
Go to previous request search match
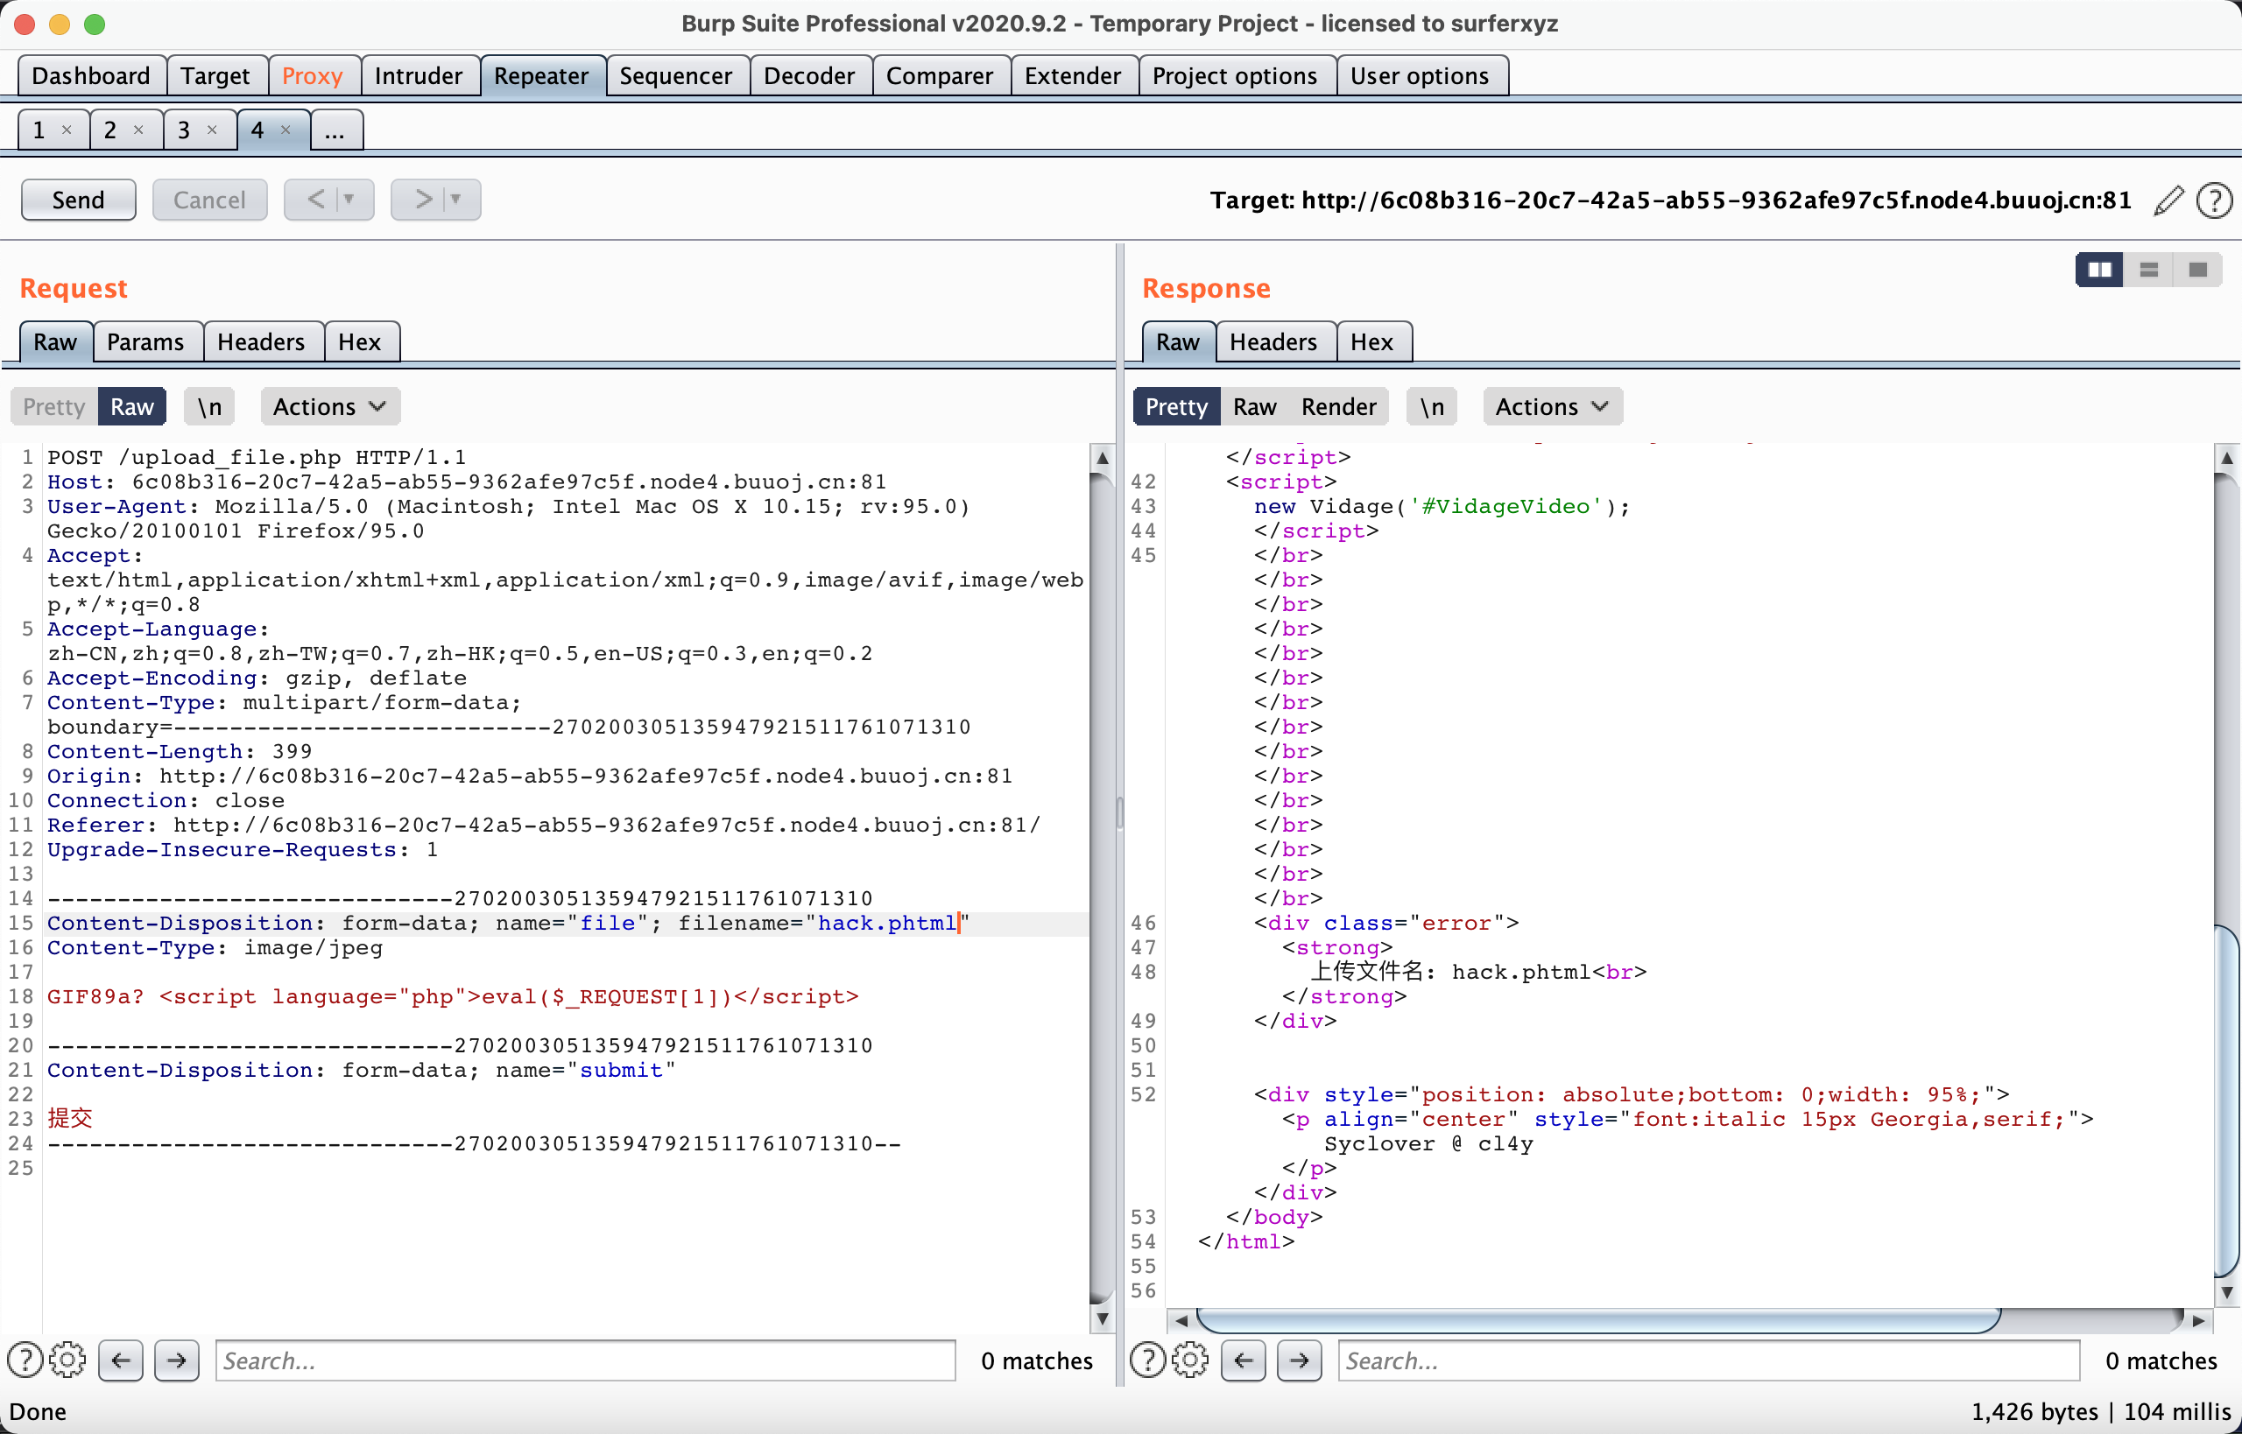121,1360
